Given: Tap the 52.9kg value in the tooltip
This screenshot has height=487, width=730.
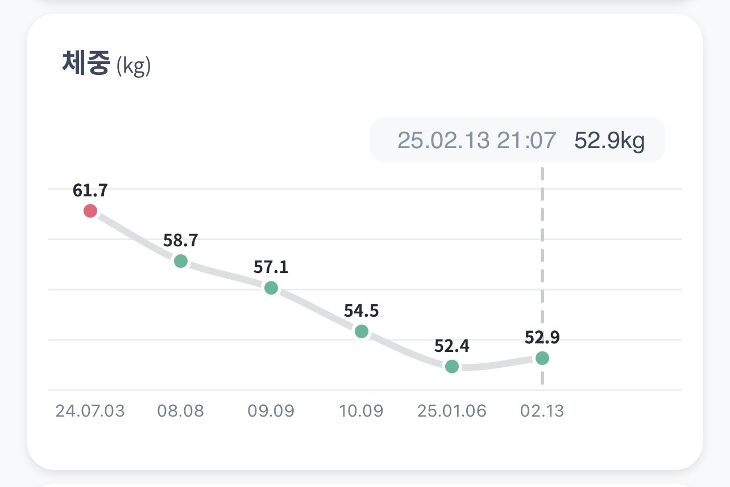Looking at the screenshot, I should point(609,140).
